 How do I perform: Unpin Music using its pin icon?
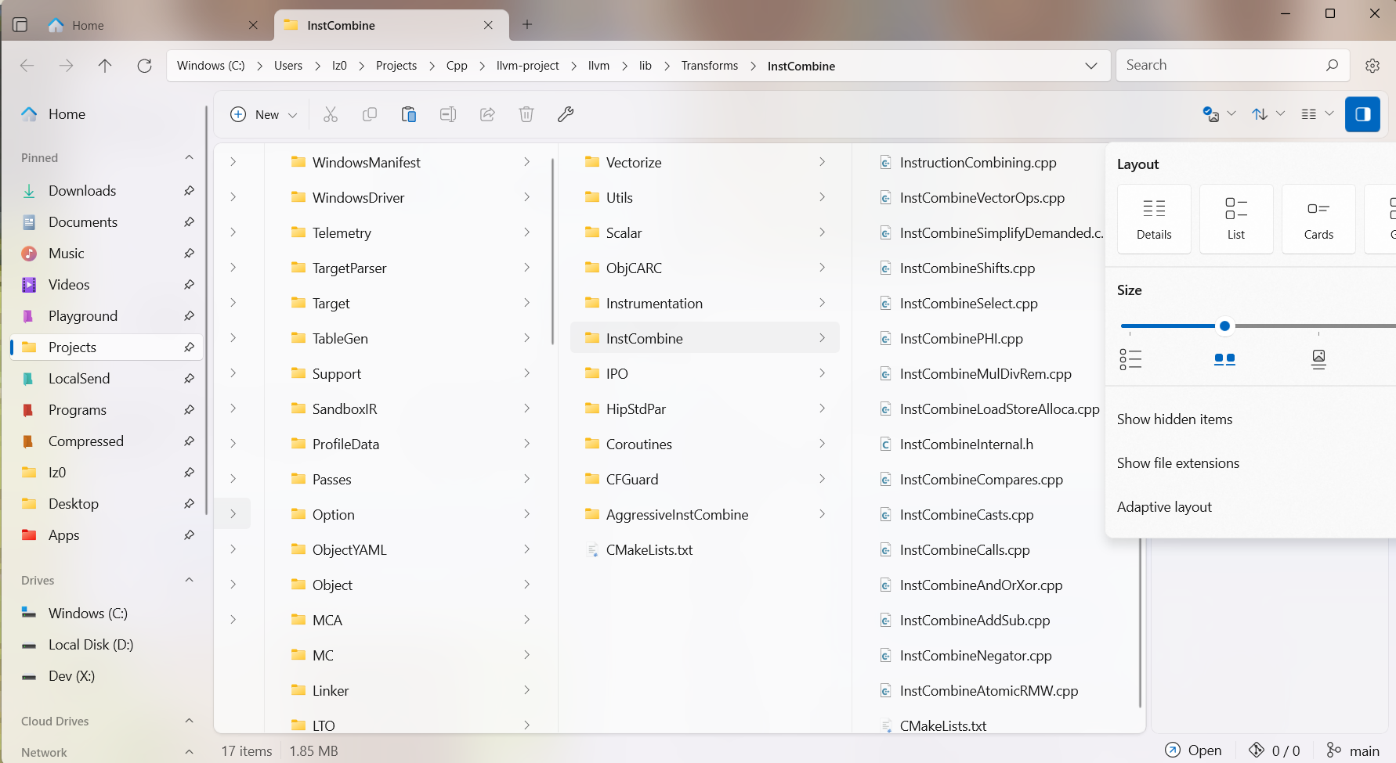point(189,254)
